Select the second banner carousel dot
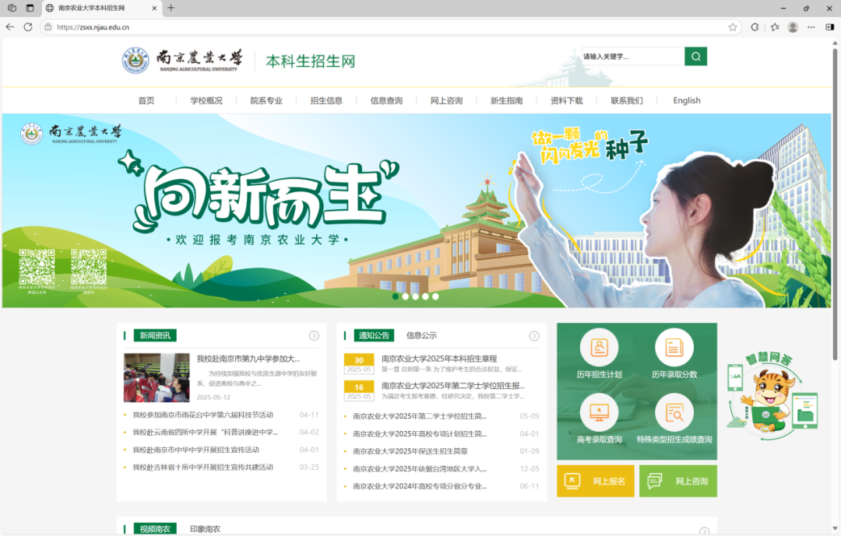 coord(405,296)
